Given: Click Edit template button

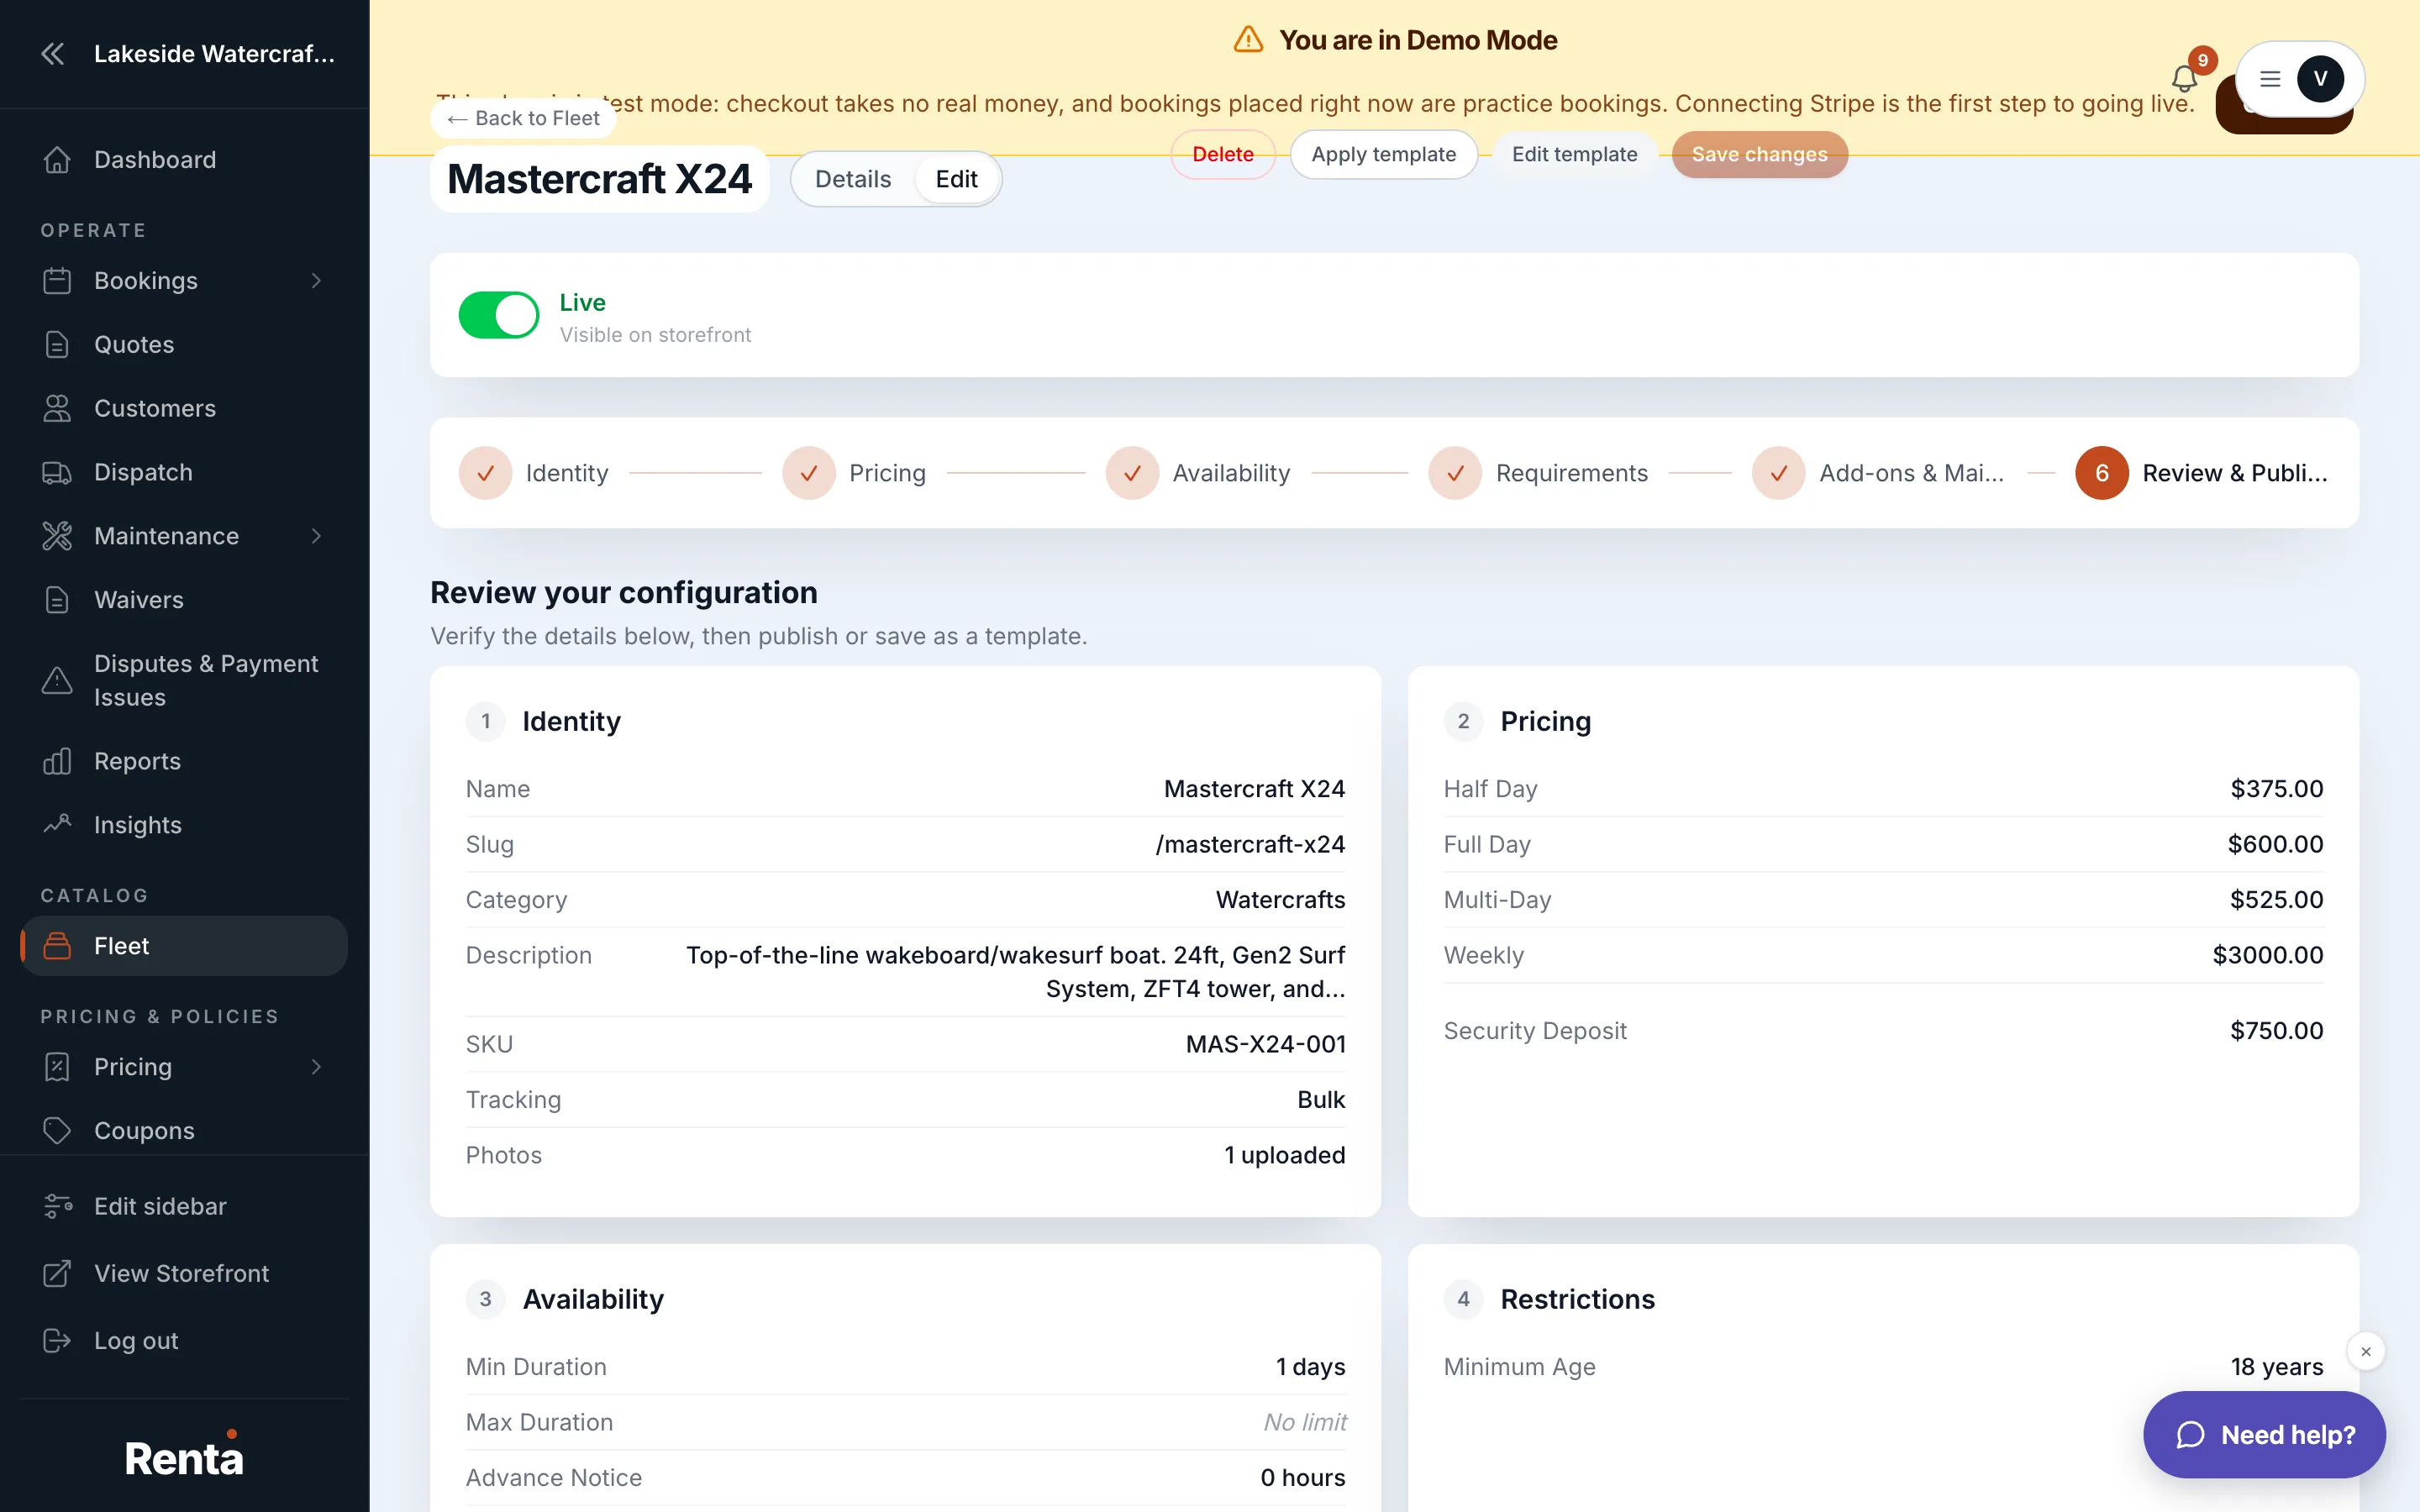Looking at the screenshot, I should coord(1574,155).
